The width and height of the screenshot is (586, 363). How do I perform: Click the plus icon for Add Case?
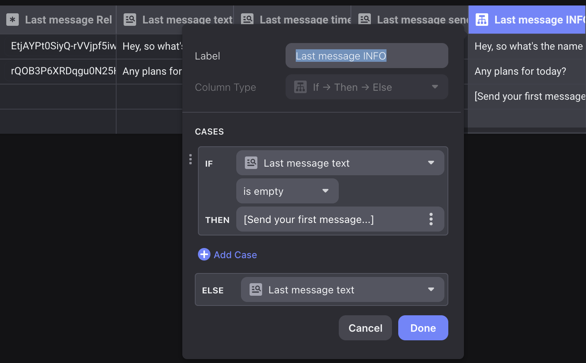click(204, 254)
